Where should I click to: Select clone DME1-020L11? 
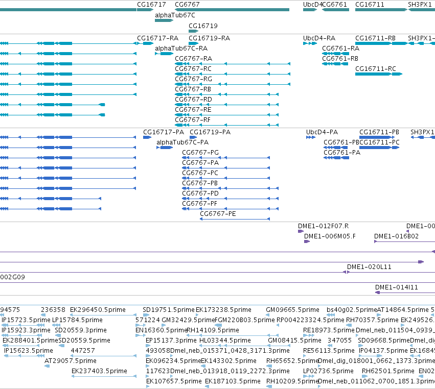pos(391,273)
